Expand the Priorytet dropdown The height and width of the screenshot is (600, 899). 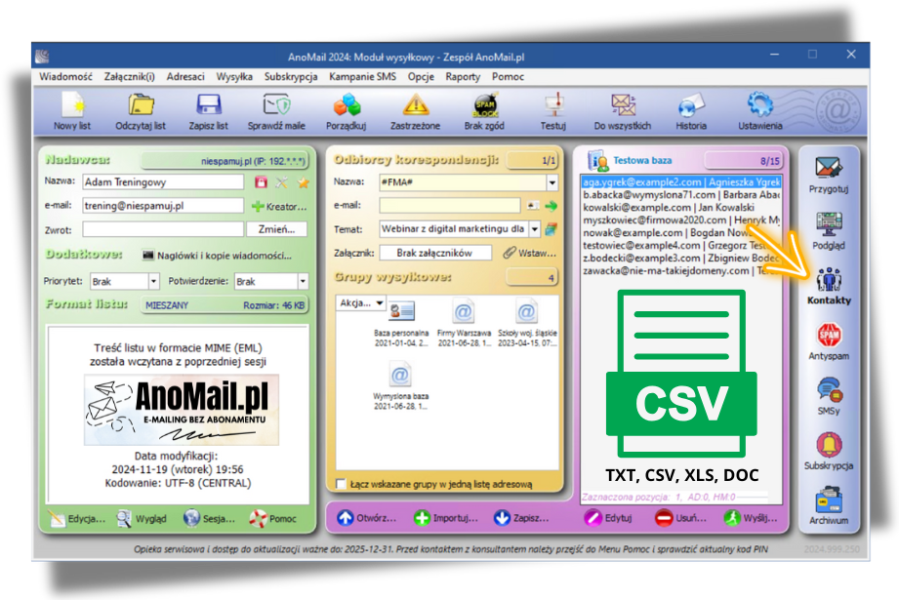(153, 281)
